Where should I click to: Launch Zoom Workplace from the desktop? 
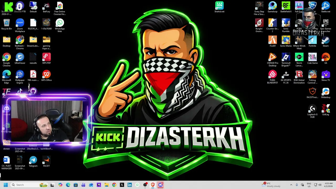(x=20, y=25)
